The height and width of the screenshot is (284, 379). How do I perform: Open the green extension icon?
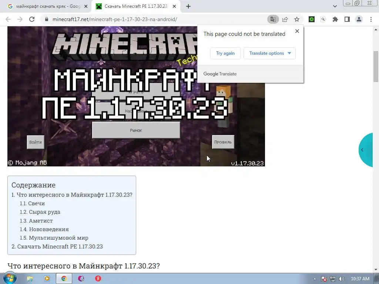pos(312,19)
